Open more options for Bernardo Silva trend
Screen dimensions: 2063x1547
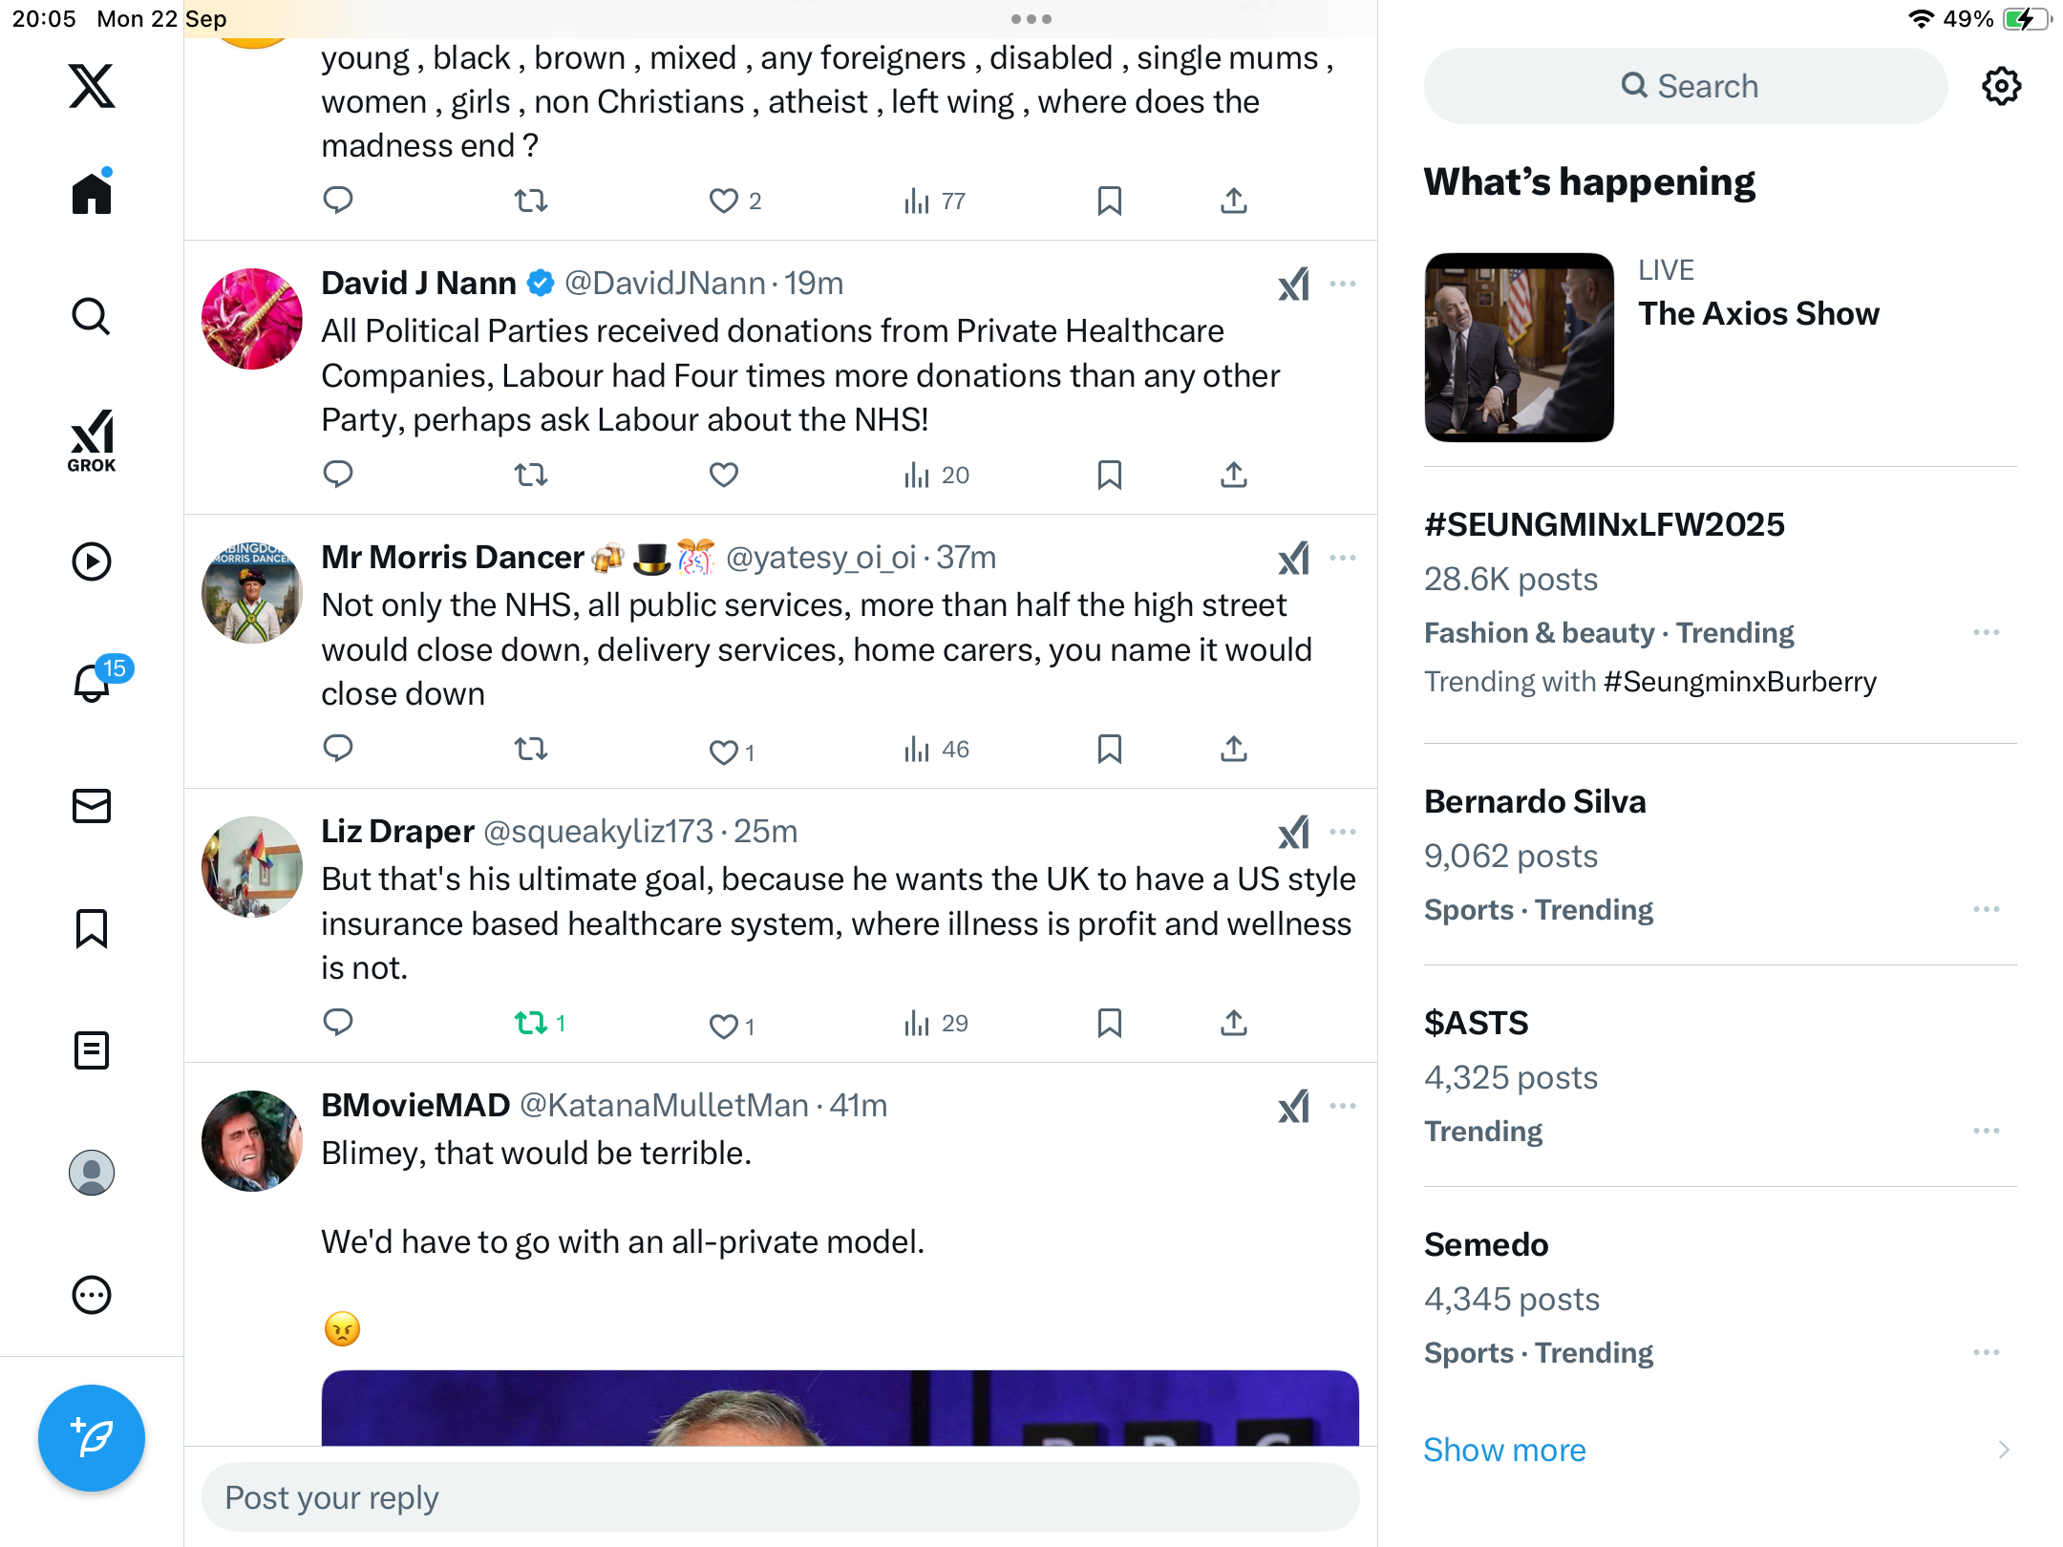(x=1986, y=909)
